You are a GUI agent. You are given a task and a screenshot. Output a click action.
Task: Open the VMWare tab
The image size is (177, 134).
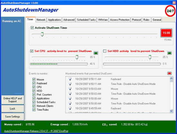(103, 20)
